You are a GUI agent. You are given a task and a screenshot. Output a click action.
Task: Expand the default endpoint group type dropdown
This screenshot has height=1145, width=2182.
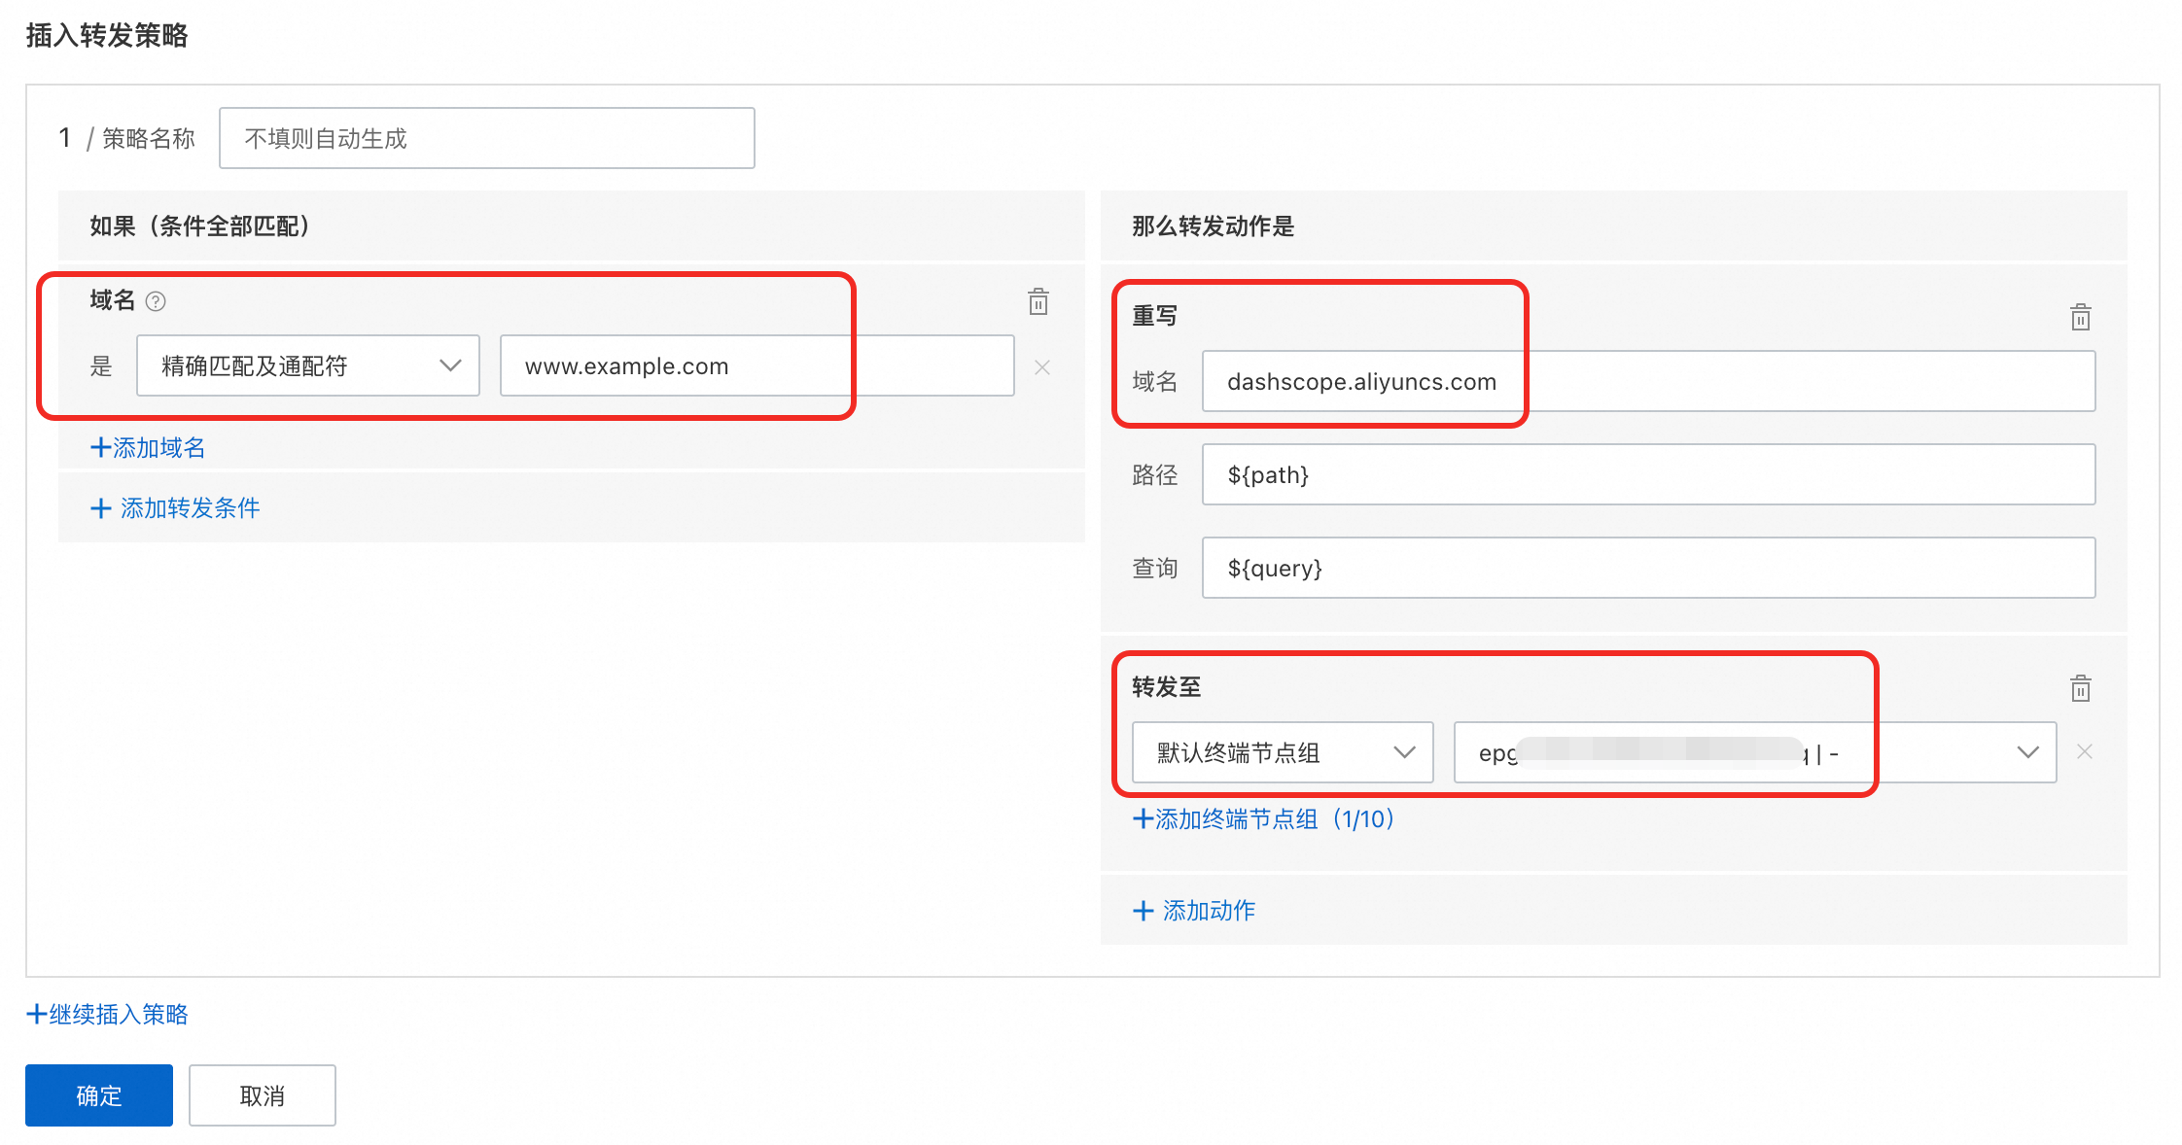click(1282, 752)
